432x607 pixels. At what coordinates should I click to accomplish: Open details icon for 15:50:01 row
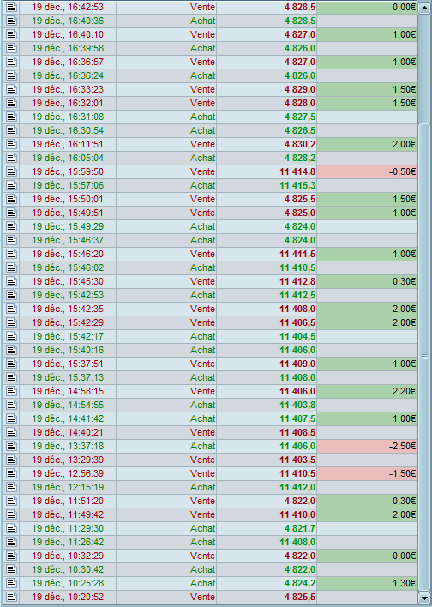pyautogui.click(x=12, y=199)
